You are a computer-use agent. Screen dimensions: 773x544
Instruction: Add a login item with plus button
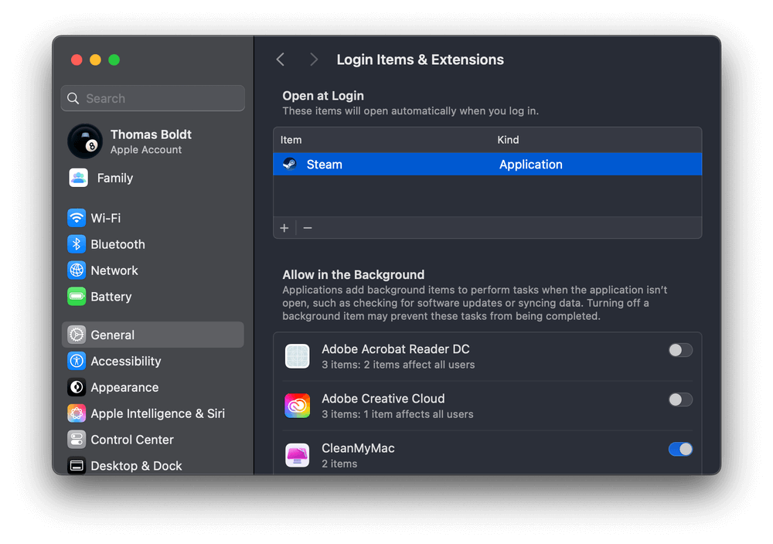(284, 228)
